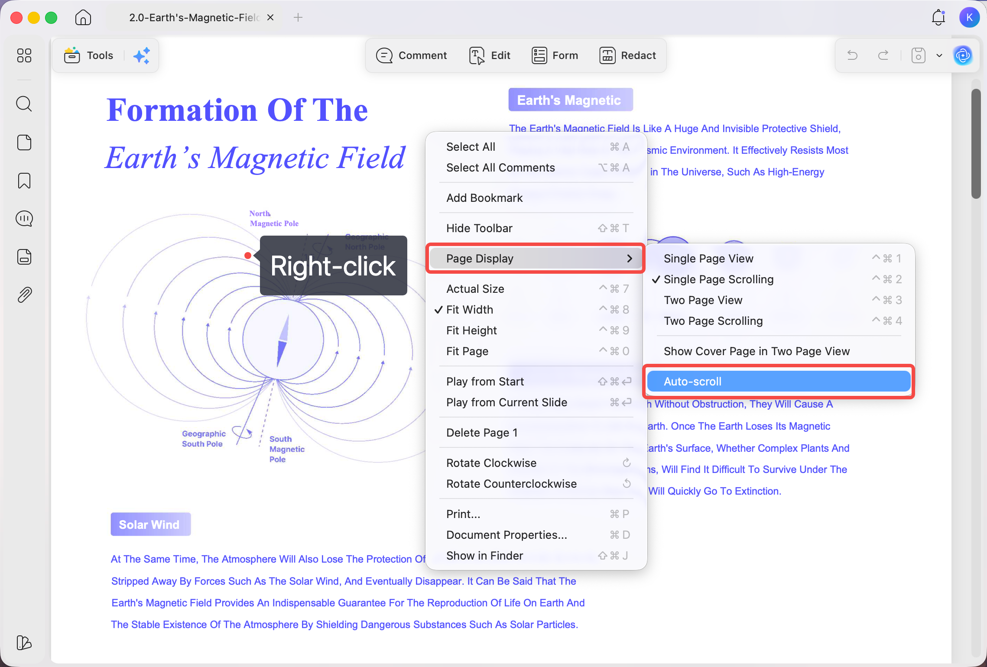Select checked Single Page Scrolling

click(779, 279)
